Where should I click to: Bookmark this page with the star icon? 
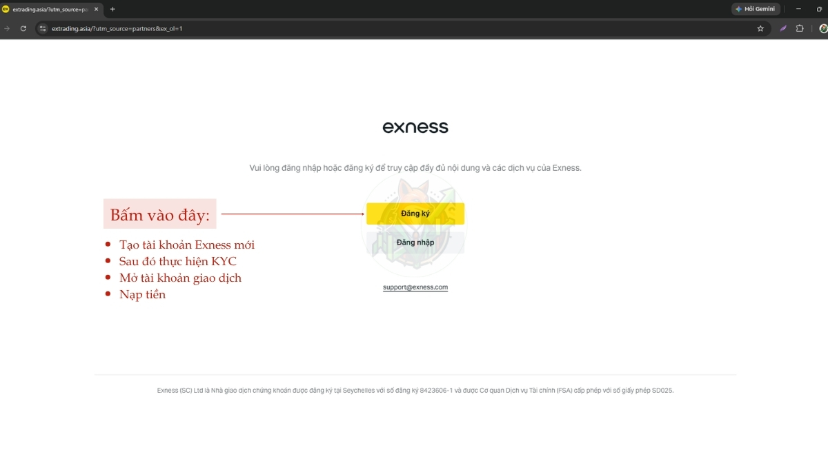point(760,28)
